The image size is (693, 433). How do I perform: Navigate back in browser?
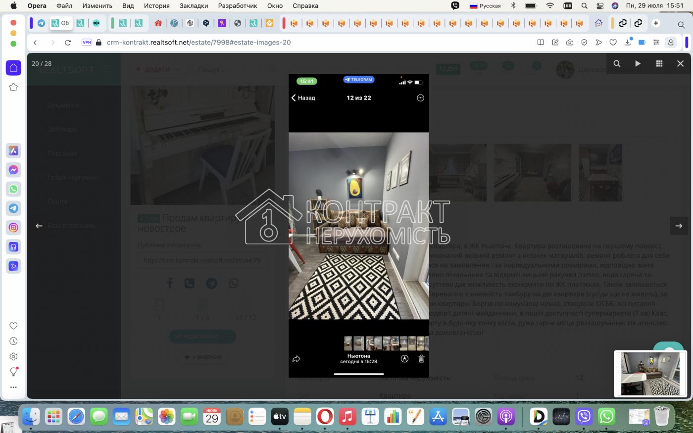coord(35,43)
